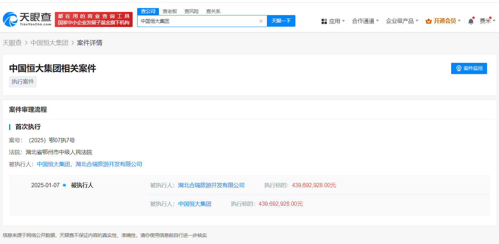Click the Tianyancha logo

pyautogui.click(x=27, y=19)
